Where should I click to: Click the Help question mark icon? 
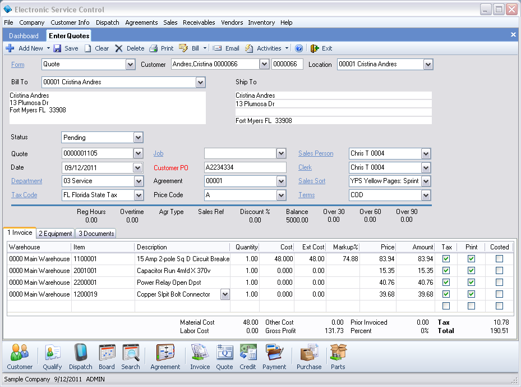[x=299, y=48]
